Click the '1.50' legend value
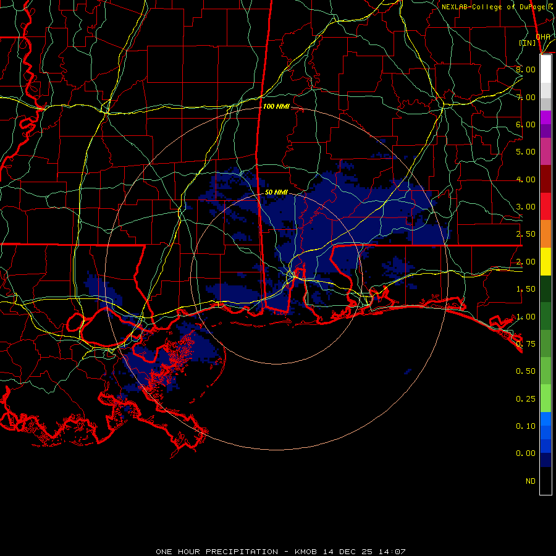 (526, 289)
